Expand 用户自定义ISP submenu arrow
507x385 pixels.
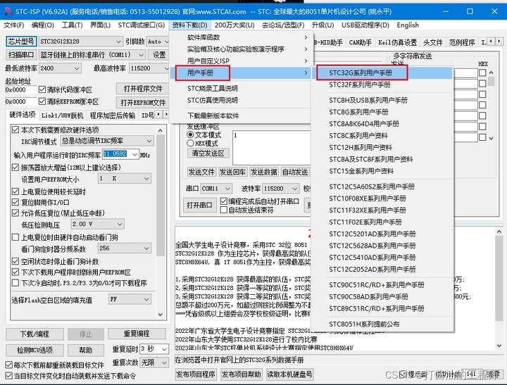pyautogui.click(x=306, y=61)
